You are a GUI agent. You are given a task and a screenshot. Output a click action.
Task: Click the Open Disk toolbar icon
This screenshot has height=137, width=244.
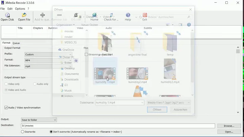pyautogui.click(x=7, y=15)
